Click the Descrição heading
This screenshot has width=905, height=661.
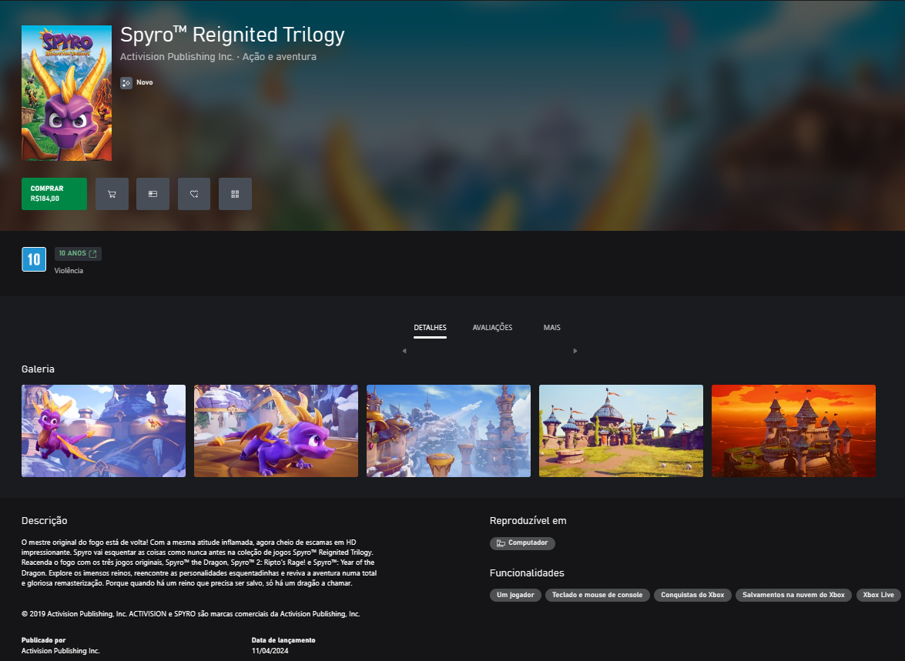point(45,521)
